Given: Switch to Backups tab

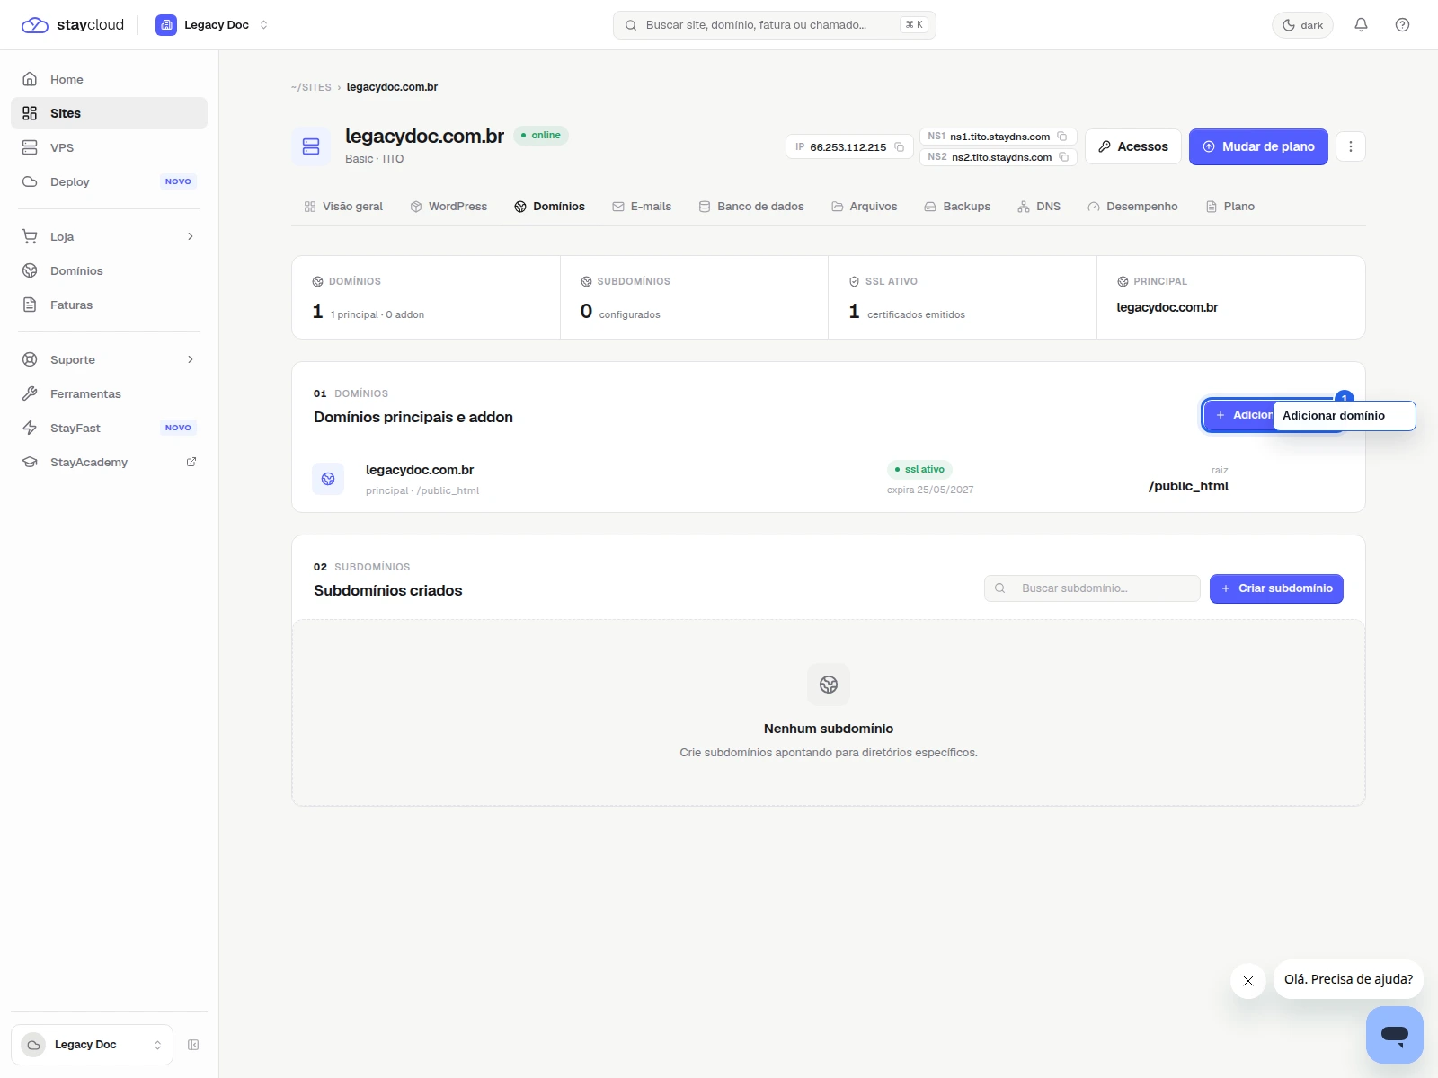Looking at the screenshot, I should pyautogui.click(x=957, y=207).
